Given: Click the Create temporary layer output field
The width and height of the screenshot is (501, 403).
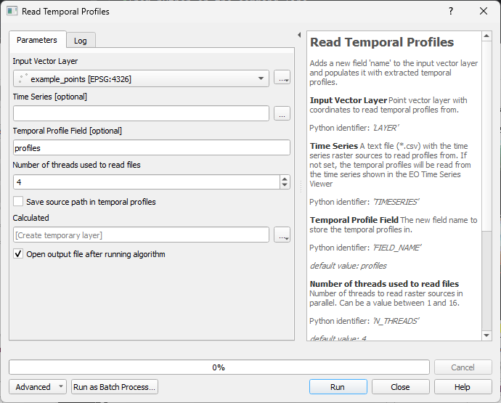Looking at the screenshot, I should (141, 235).
